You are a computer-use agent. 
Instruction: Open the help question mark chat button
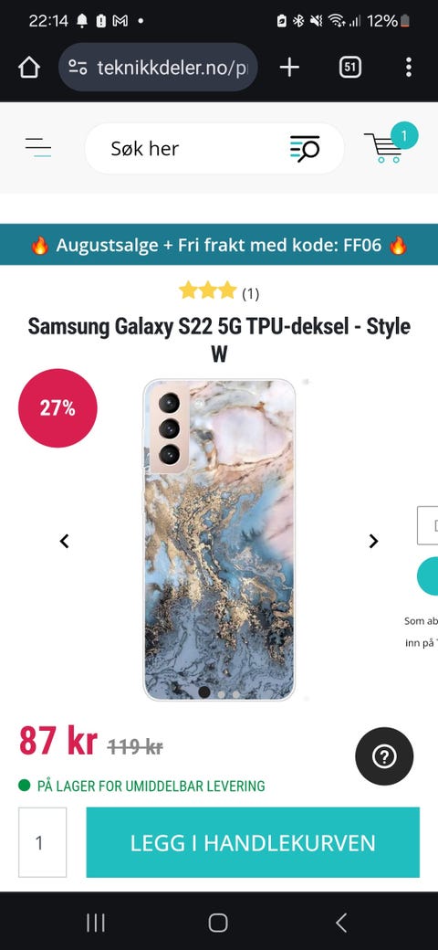[x=384, y=756]
